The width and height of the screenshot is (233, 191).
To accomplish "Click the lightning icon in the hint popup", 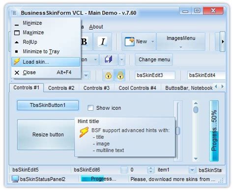I will (x=84, y=132).
